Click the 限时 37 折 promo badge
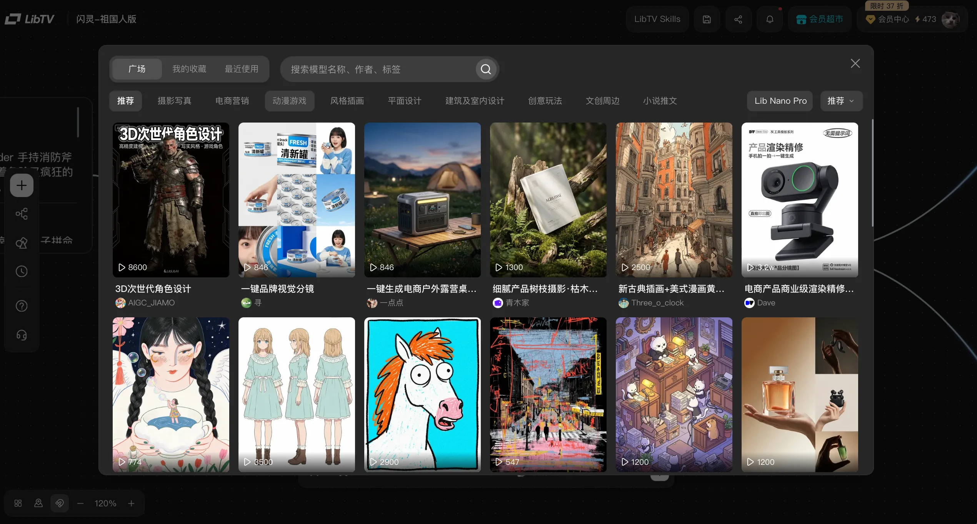The height and width of the screenshot is (524, 977). (887, 6)
